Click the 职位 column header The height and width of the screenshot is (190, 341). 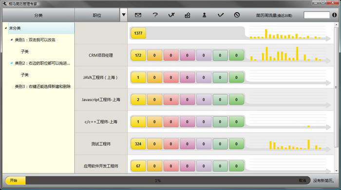pyautogui.click(x=97, y=15)
